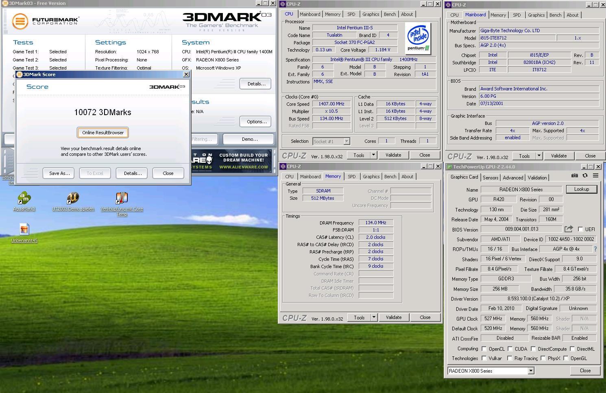Open the RADEON X800 Series GPU selector dropdown
Image resolution: width=606 pixels, height=393 pixels.
531,371
